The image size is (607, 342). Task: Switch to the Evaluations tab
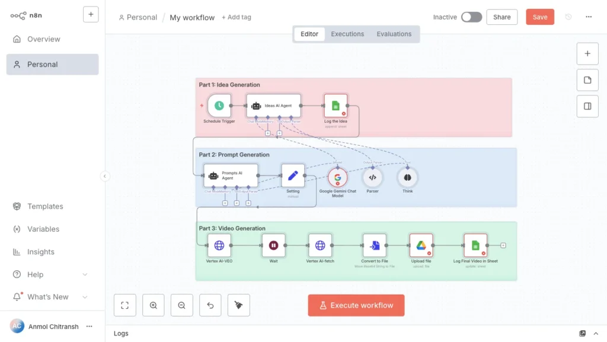tap(394, 34)
